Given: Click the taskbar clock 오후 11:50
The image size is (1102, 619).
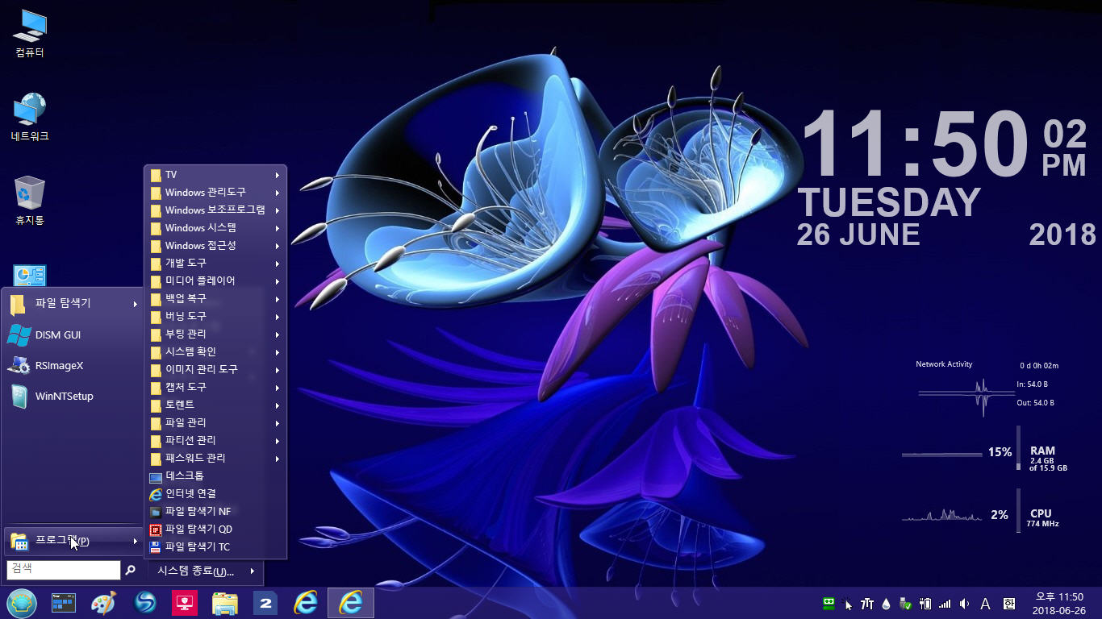Looking at the screenshot, I should point(1059,603).
